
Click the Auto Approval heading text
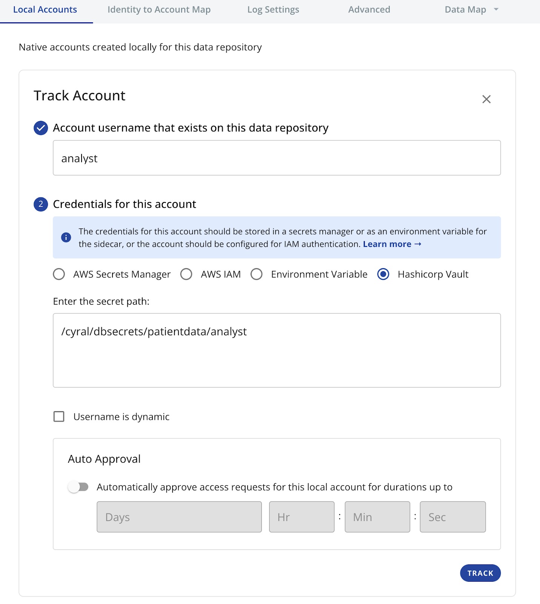pyautogui.click(x=104, y=459)
